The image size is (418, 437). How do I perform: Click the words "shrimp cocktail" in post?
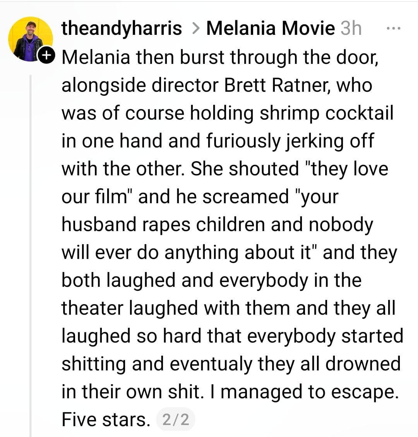point(326,113)
